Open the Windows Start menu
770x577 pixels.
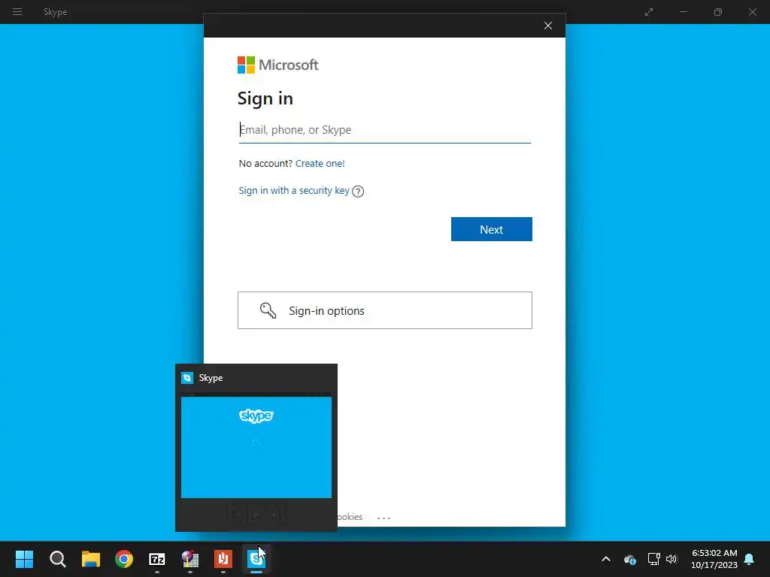[x=24, y=559]
